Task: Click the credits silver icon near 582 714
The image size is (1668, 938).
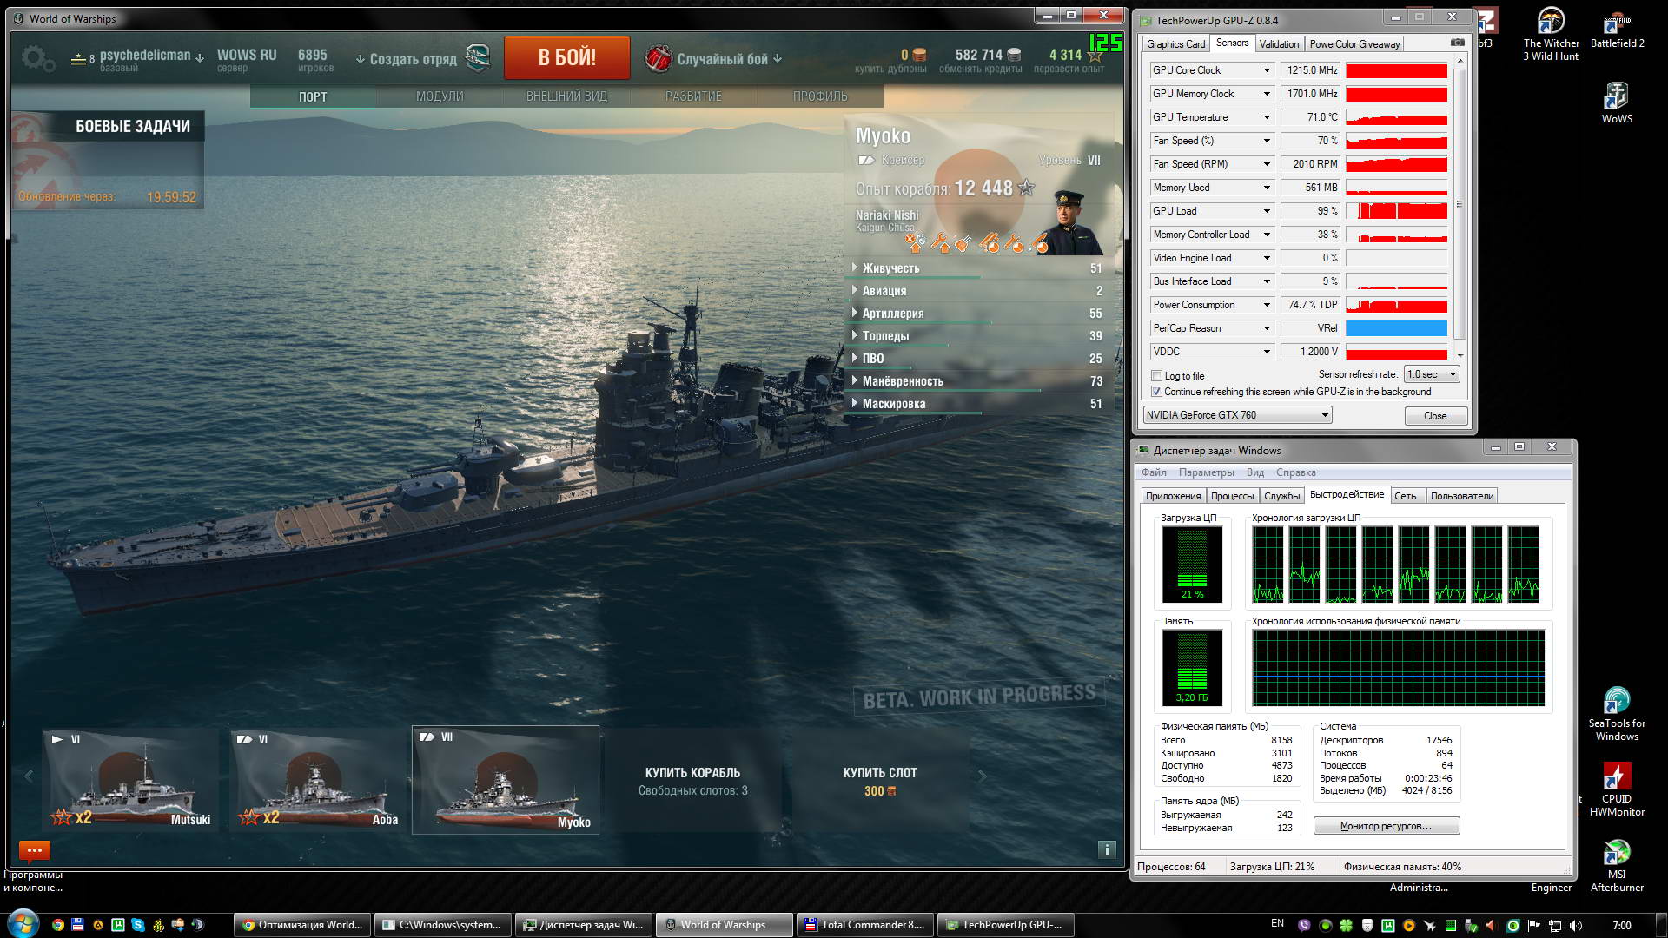Action: tap(1013, 55)
